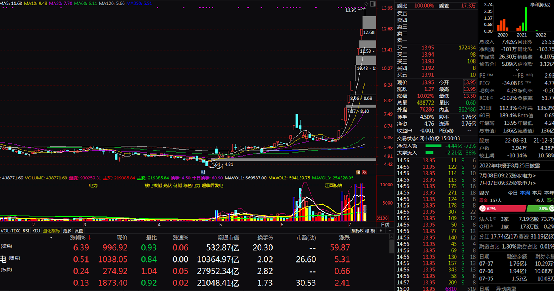Click the diamond marker at chart top-right
Screen dimensions: 554x291
(366, 4)
